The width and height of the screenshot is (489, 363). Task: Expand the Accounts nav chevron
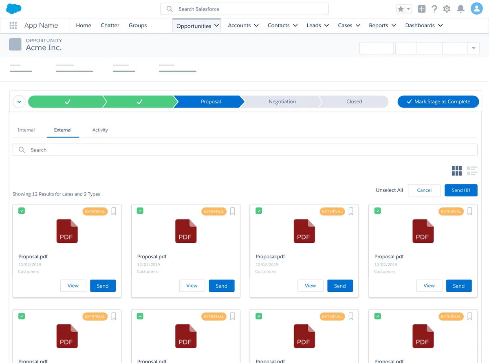click(256, 25)
